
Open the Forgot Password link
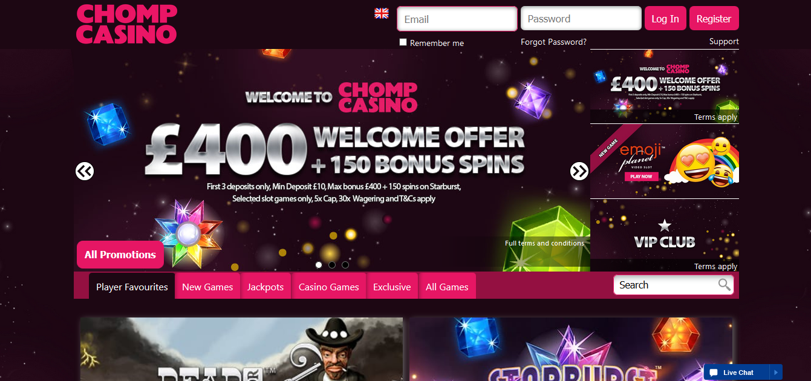[553, 42]
